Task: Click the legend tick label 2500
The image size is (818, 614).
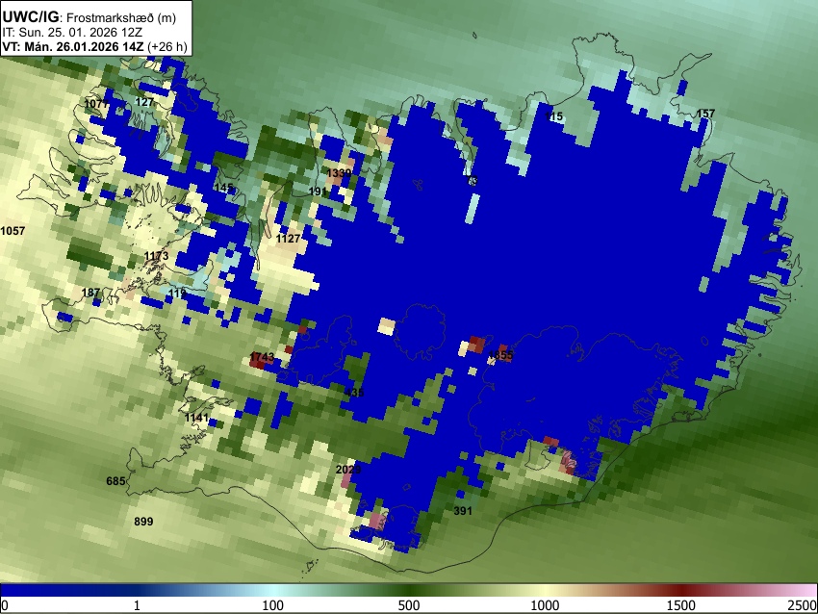Action: pos(803,605)
